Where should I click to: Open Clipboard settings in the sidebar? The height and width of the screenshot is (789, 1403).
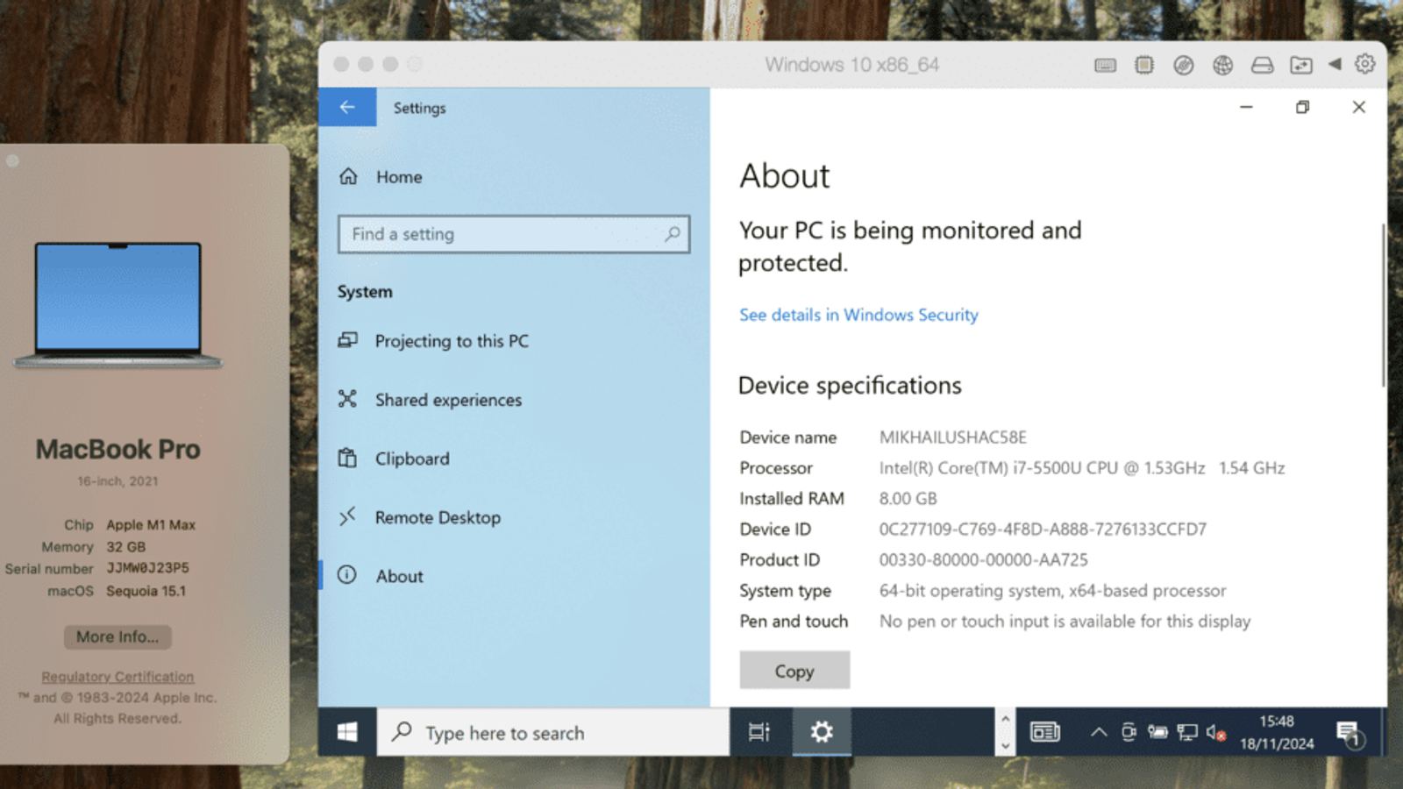[x=412, y=458]
